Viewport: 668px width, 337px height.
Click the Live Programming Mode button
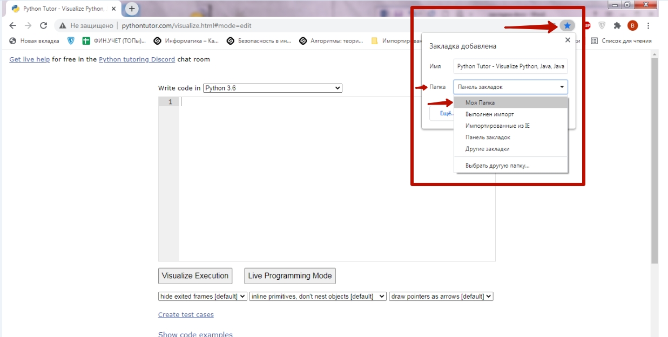(x=290, y=276)
